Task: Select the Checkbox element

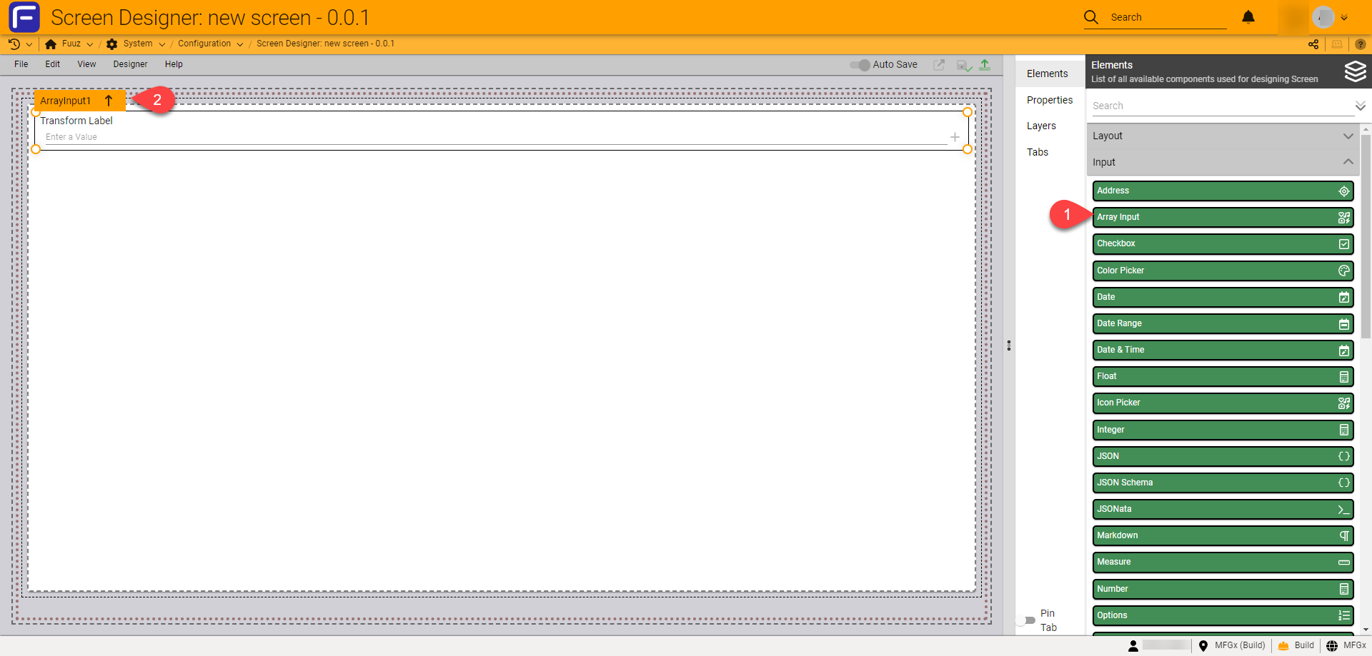Action: [x=1223, y=244]
